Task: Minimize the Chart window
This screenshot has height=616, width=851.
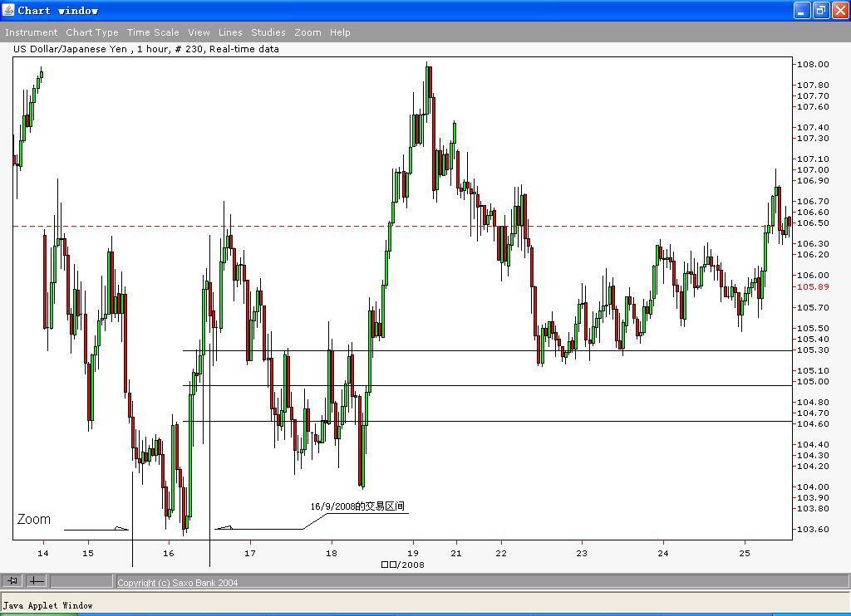Action: 802,10
